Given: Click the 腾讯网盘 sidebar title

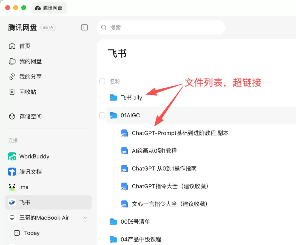Looking at the screenshot, I should (x=22, y=27).
